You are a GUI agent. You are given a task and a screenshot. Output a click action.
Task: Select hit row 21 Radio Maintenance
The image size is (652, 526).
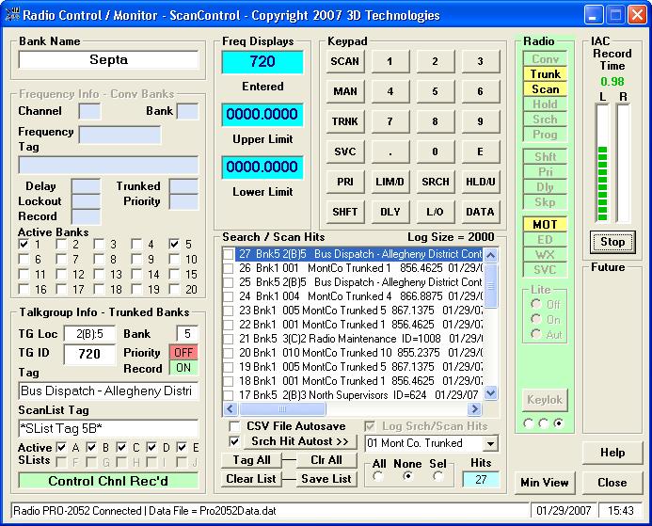(354, 339)
